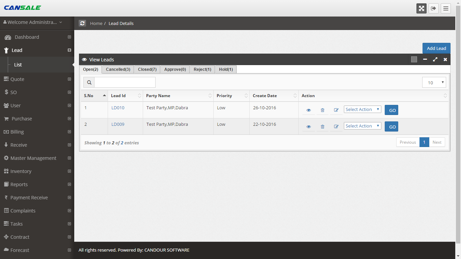Click the Previous pagination button

pos(408,142)
